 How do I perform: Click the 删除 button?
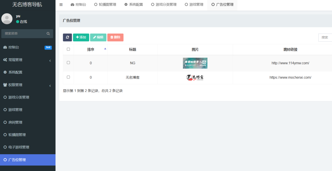click(115, 37)
